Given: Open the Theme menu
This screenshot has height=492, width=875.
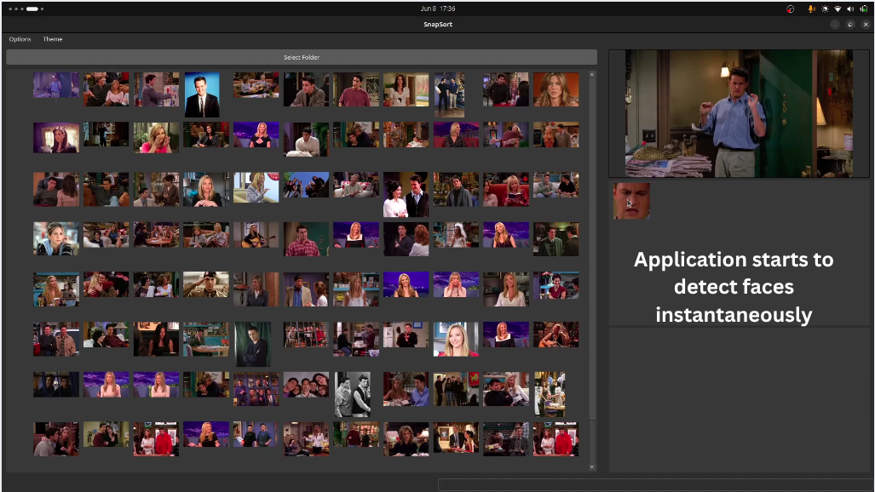Looking at the screenshot, I should coord(53,39).
